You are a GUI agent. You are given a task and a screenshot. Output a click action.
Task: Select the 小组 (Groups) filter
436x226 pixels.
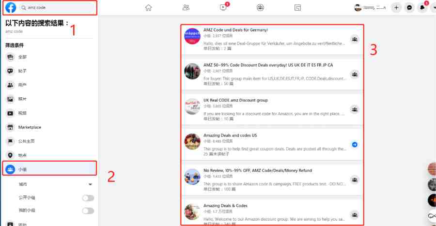coord(49,169)
